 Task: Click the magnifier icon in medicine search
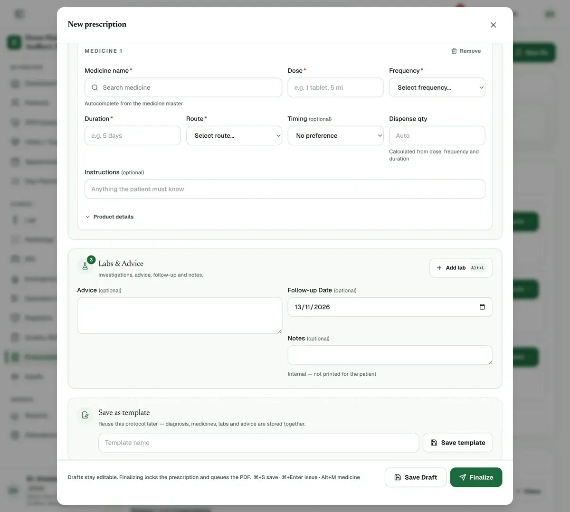point(95,87)
